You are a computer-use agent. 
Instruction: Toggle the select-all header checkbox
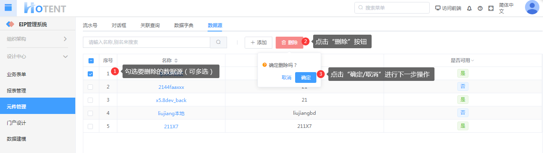91,61
